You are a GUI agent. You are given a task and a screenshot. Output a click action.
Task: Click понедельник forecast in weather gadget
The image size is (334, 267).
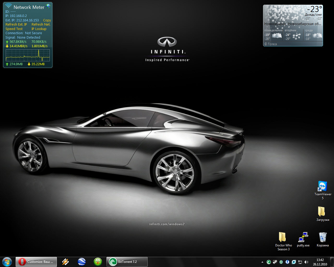pos(273,35)
